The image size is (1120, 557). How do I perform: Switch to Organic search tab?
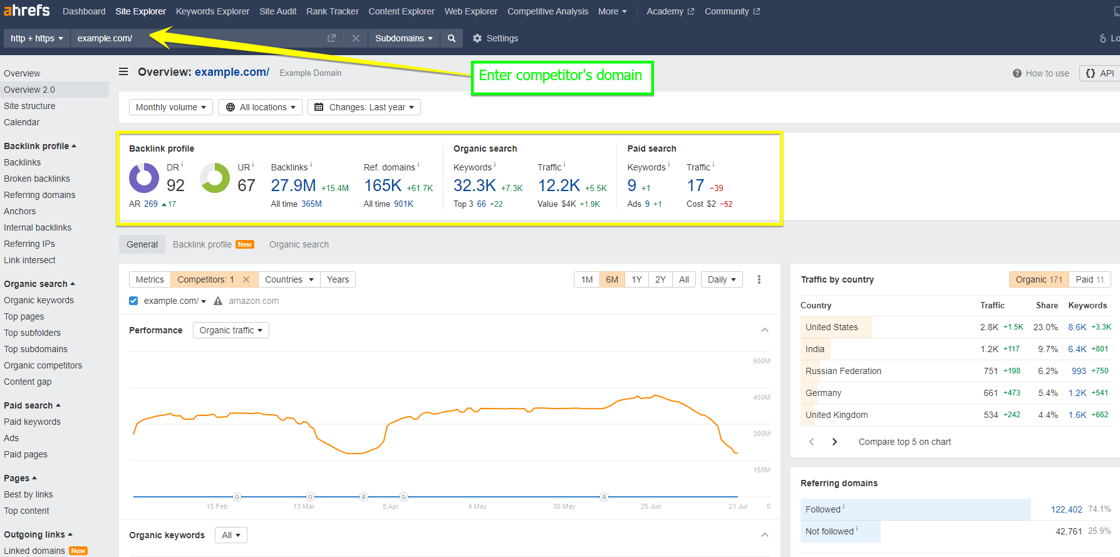coord(299,244)
